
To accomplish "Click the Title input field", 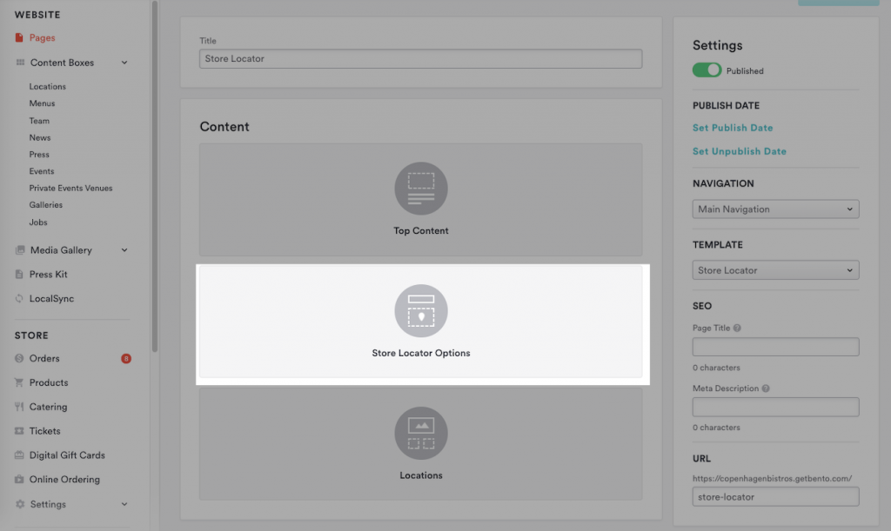I will (420, 58).
